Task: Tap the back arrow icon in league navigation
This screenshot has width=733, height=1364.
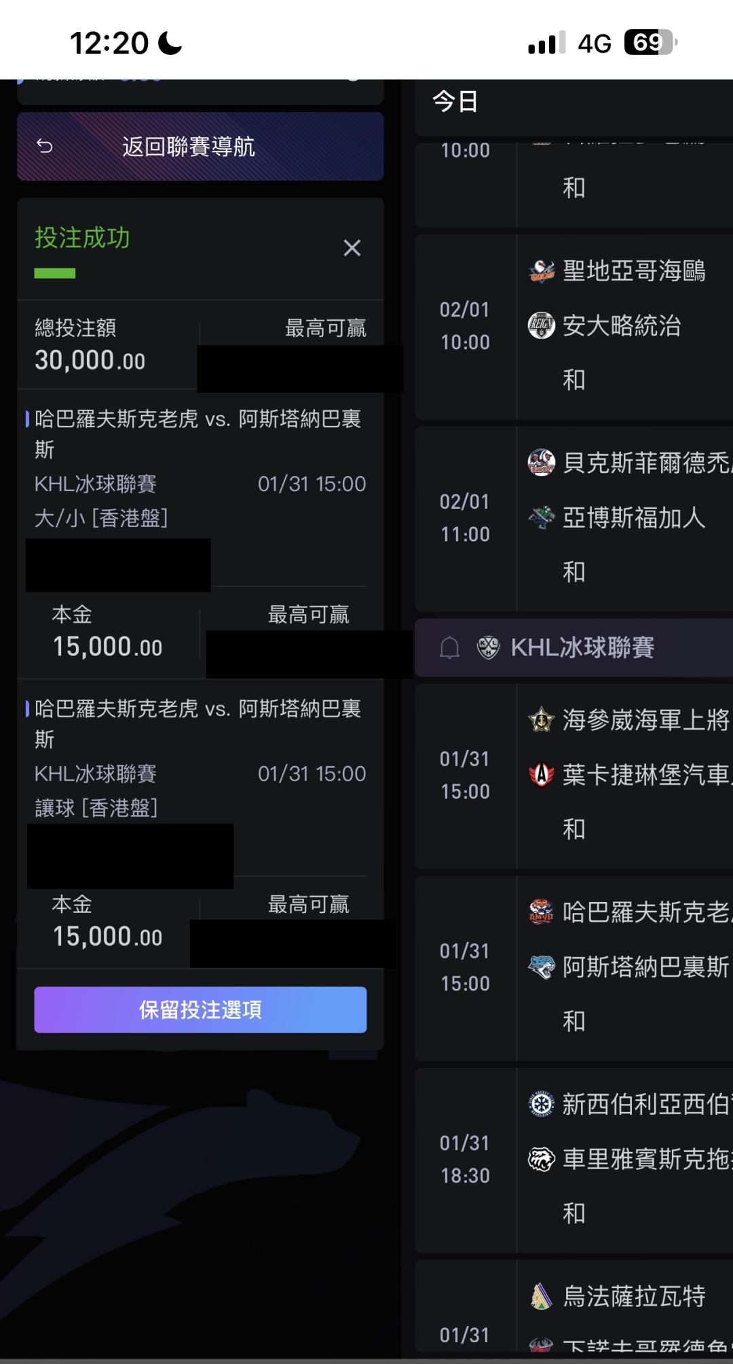Action: 45,146
